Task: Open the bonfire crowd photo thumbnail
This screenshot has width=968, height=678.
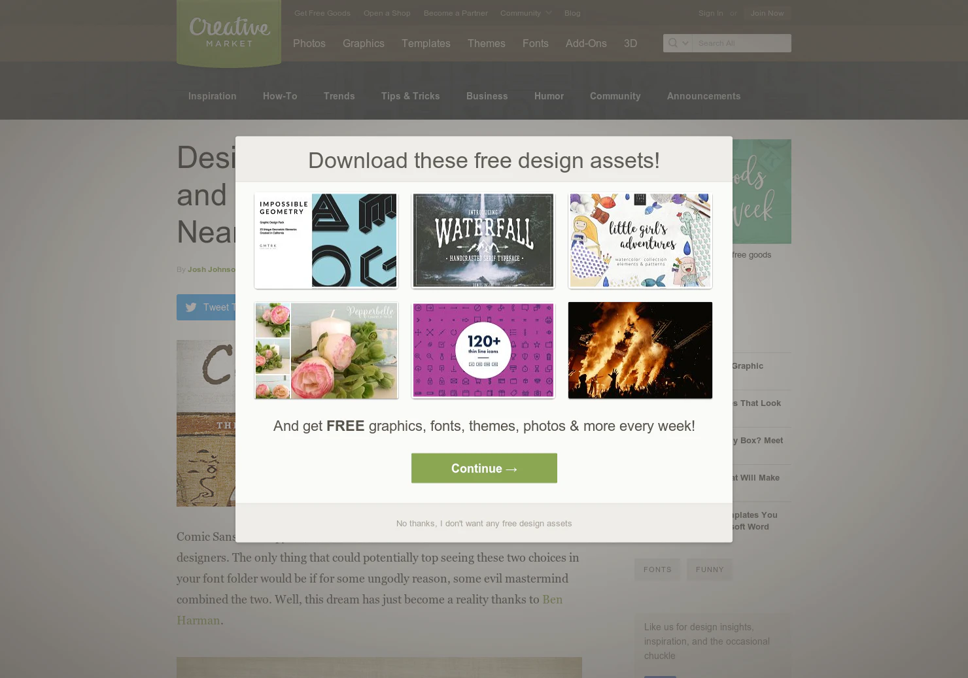Action: click(x=640, y=350)
